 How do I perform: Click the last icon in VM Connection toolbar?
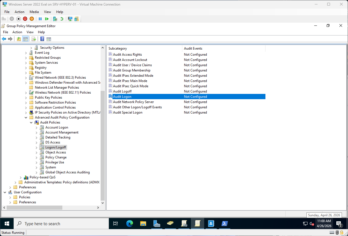76,19
